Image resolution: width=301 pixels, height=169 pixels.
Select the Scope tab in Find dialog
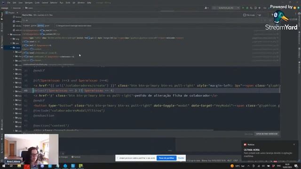coord(47,25)
